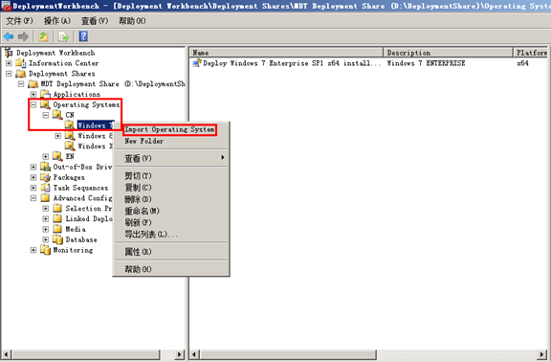
Task: Choose 帮助(H) in the context menu
Action: pos(171,269)
